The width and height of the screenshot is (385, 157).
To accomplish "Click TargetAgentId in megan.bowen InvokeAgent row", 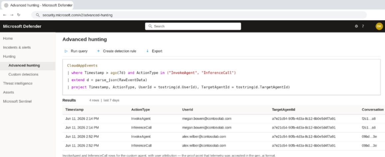I will tap(303, 119).
